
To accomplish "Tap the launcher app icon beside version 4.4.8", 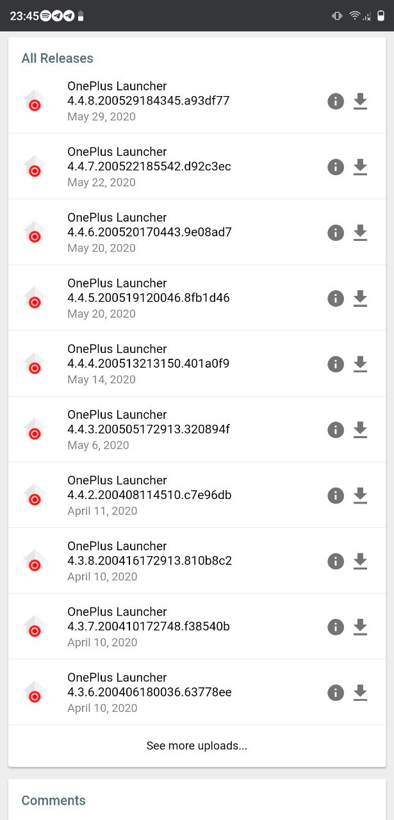I will coord(35,101).
